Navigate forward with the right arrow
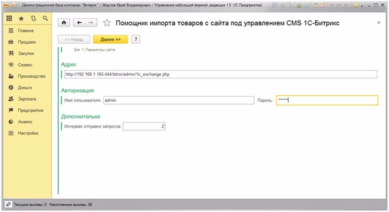This screenshot has height=212, width=389. (x=91, y=23)
